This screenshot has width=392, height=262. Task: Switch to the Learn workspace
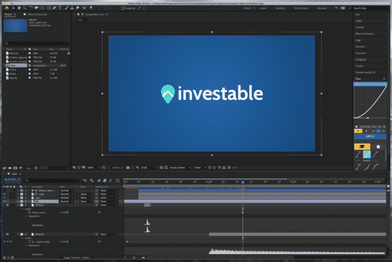pos(263,8)
